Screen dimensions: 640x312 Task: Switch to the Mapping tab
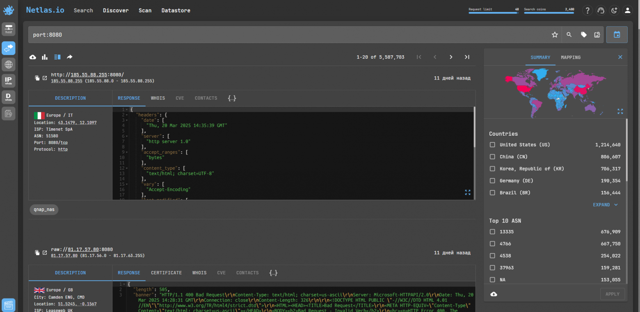pyautogui.click(x=570, y=57)
